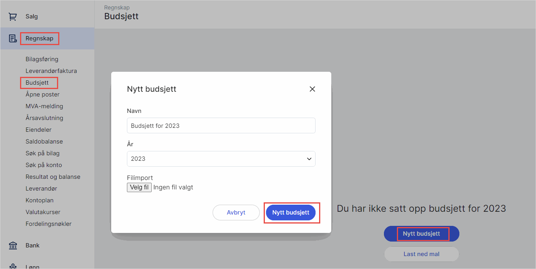Image resolution: width=536 pixels, height=269 pixels.
Task: Open Saldobalanse from the sidebar
Action: 44,142
